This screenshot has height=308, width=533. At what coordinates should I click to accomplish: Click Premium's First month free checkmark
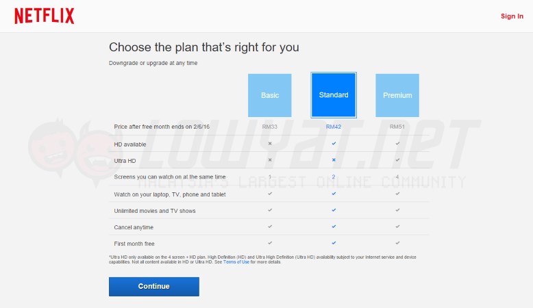pos(397,243)
